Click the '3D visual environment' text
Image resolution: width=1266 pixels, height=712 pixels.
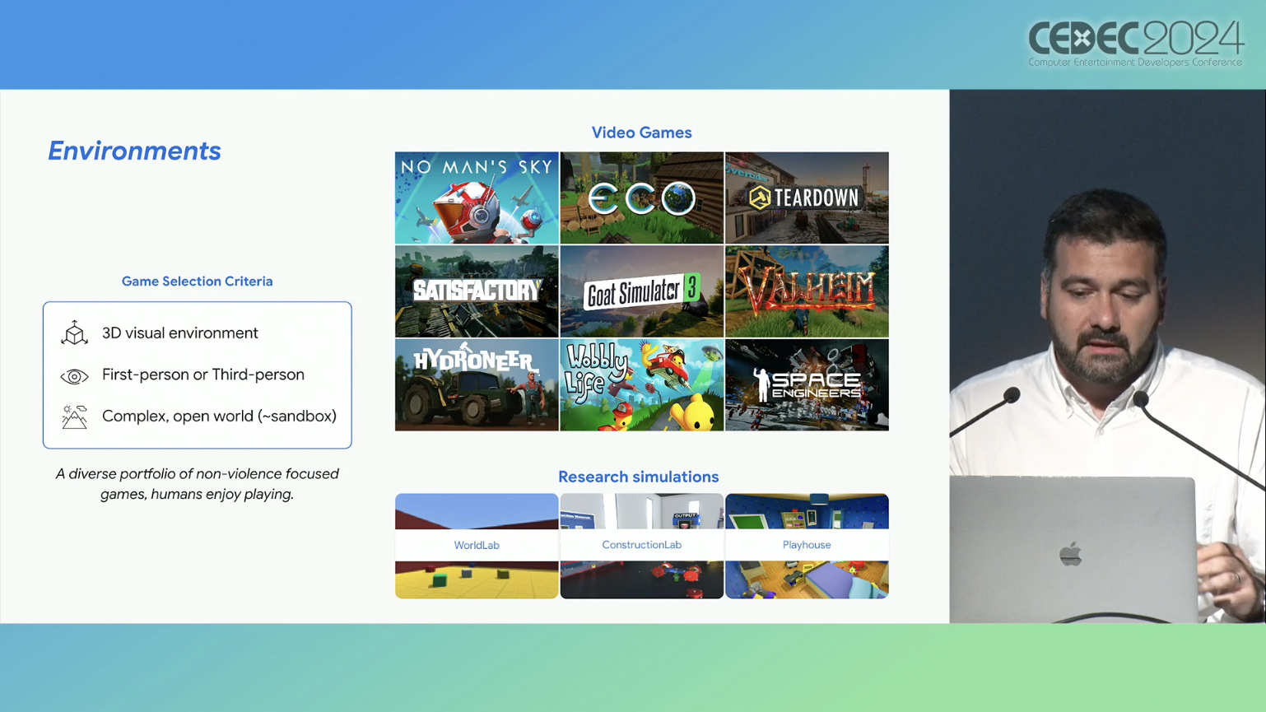point(180,333)
